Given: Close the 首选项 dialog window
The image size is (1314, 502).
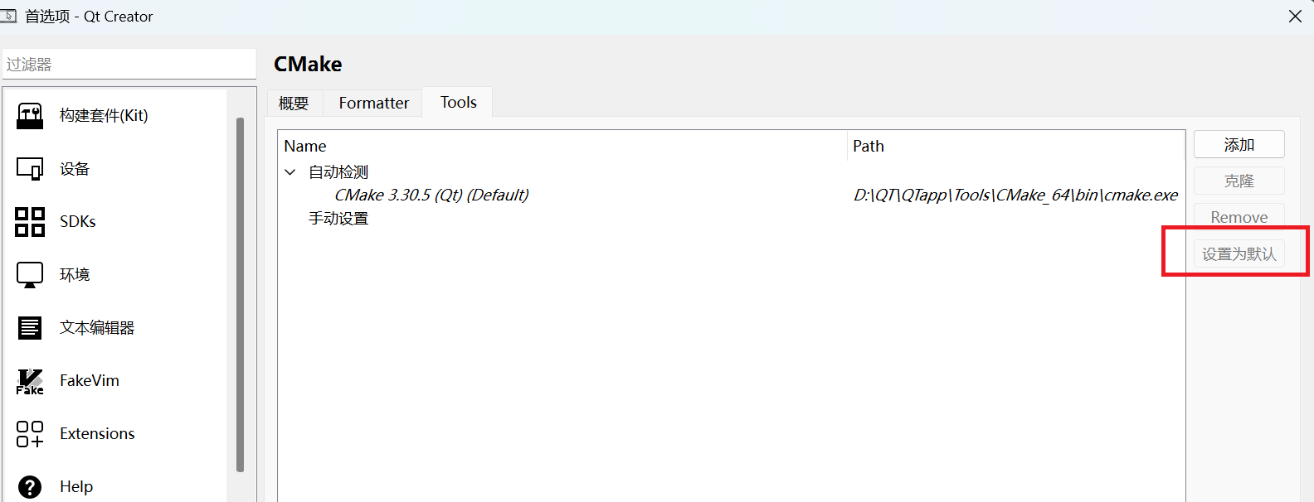Looking at the screenshot, I should (x=1295, y=17).
